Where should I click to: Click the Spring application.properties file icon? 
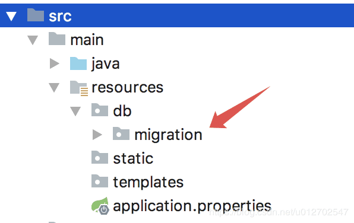100,206
